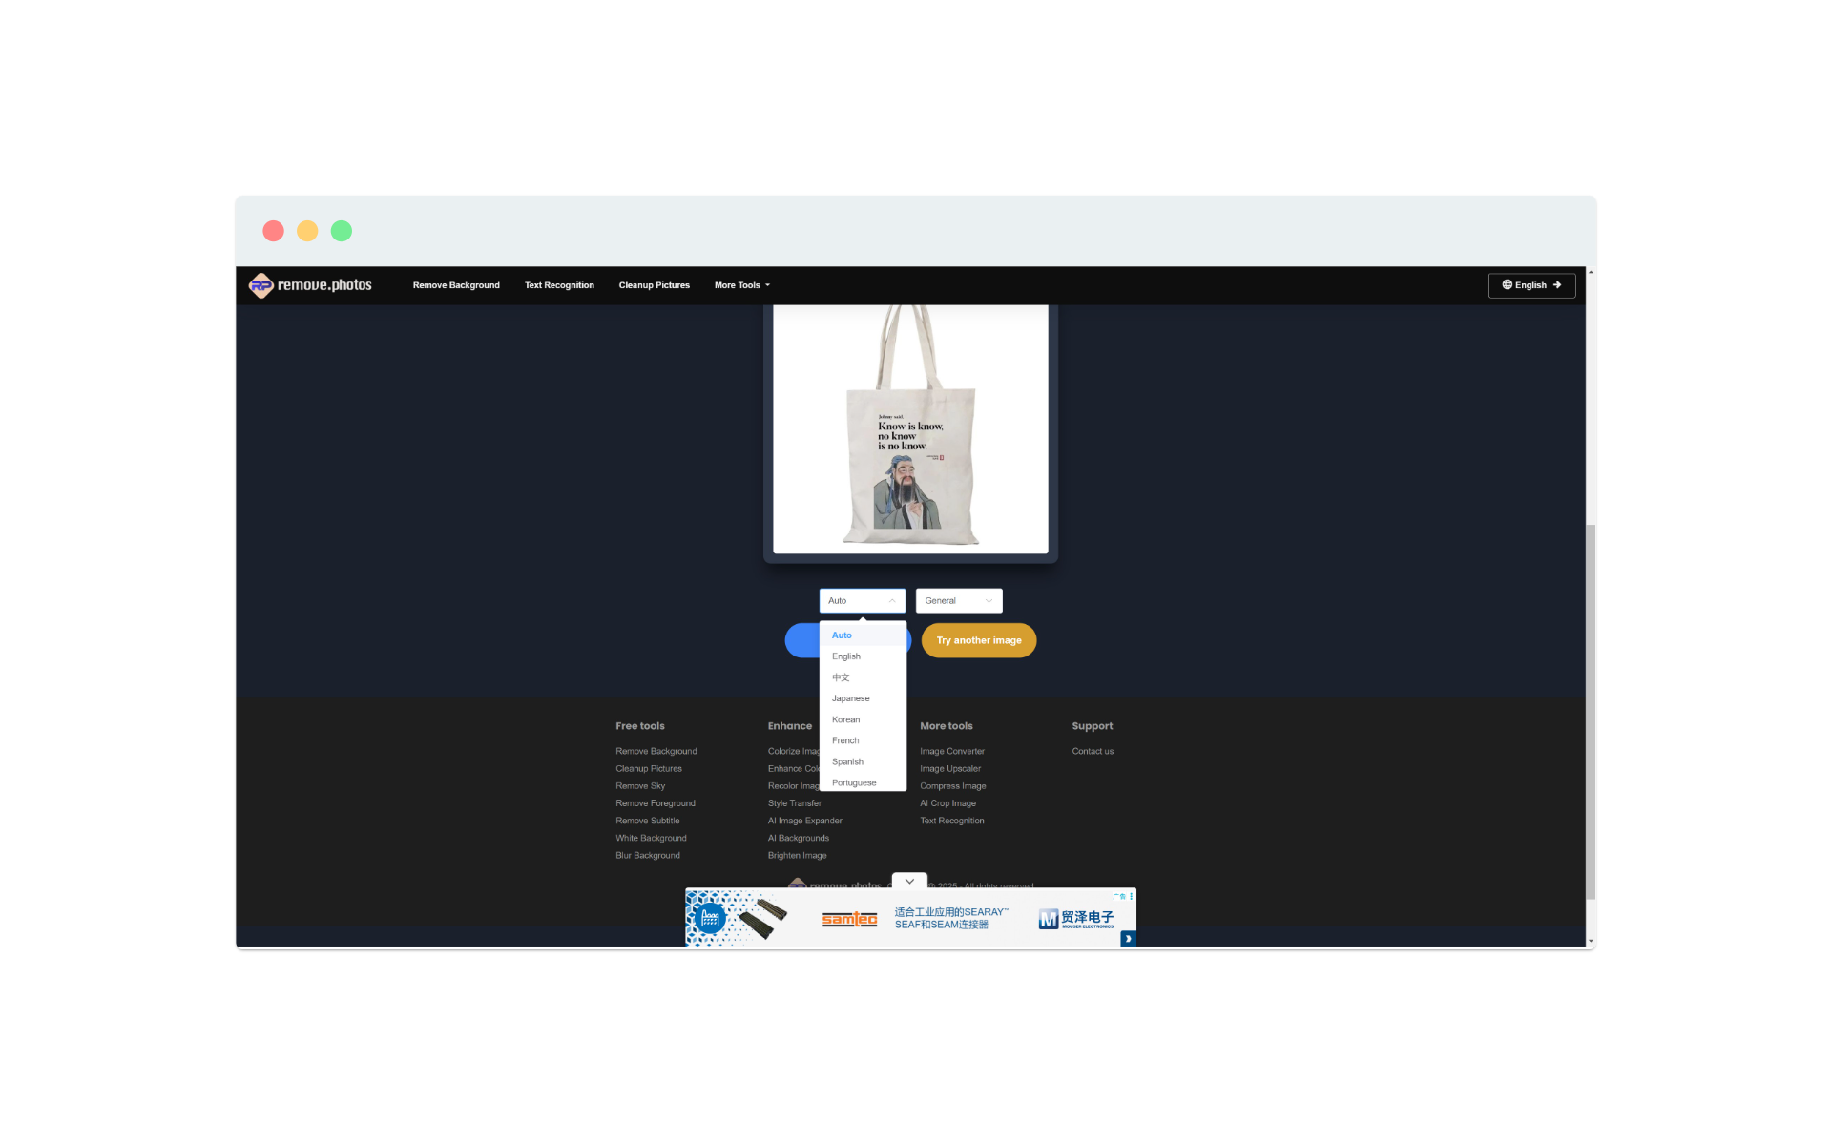
Task: Click the Try another image button
Action: pos(978,640)
